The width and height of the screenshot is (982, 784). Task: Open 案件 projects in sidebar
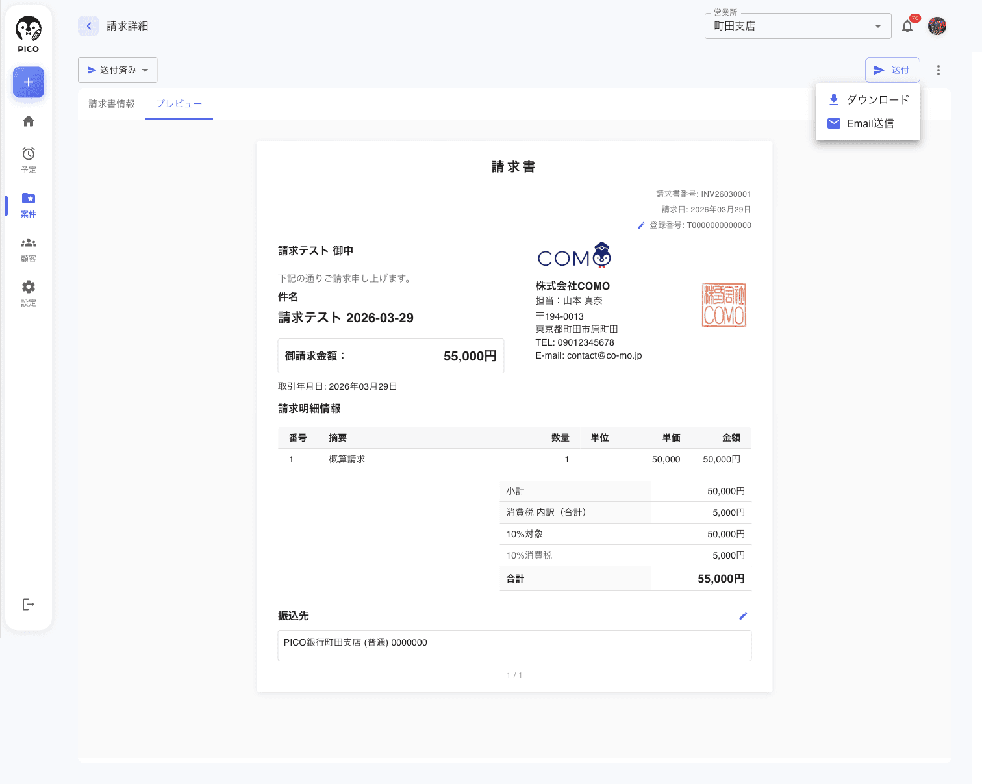(x=29, y=205)
